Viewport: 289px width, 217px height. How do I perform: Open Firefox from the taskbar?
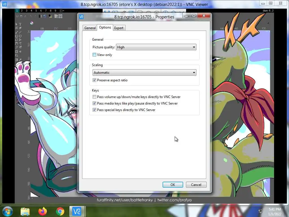[x=43, y=211]
